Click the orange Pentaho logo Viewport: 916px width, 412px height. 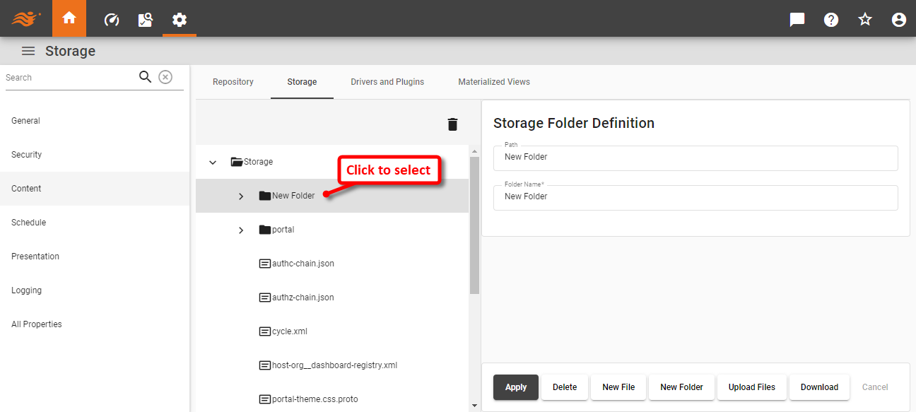[x=27, y=19]
